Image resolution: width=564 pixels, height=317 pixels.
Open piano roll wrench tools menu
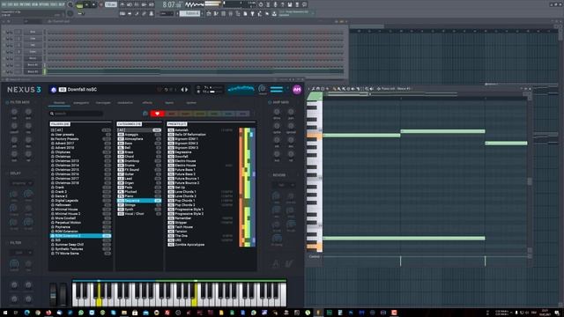314,88
